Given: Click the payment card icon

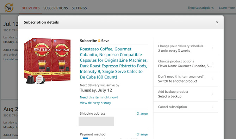Looking at the screenshot, I should (x=85, y=138).
